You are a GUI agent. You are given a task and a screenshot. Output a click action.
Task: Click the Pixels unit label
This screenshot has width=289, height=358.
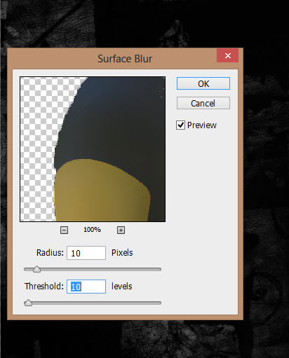pyautogui.click(x=122, y=253)
